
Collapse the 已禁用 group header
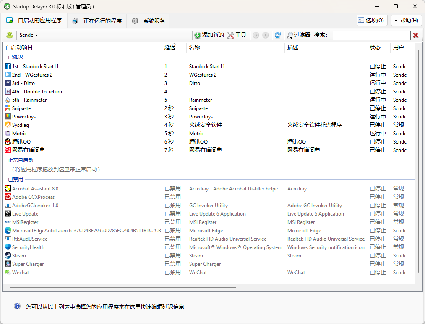point(16,179)
